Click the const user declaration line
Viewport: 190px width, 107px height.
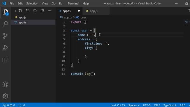(83, 31)
